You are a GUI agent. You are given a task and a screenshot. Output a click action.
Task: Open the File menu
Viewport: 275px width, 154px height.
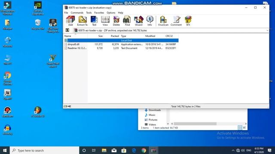point(66,13)
